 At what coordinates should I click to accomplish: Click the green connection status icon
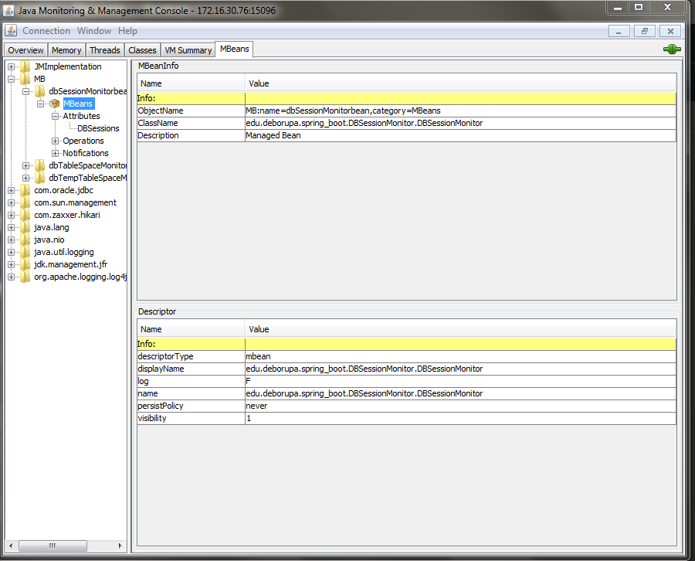pos(671,49)
